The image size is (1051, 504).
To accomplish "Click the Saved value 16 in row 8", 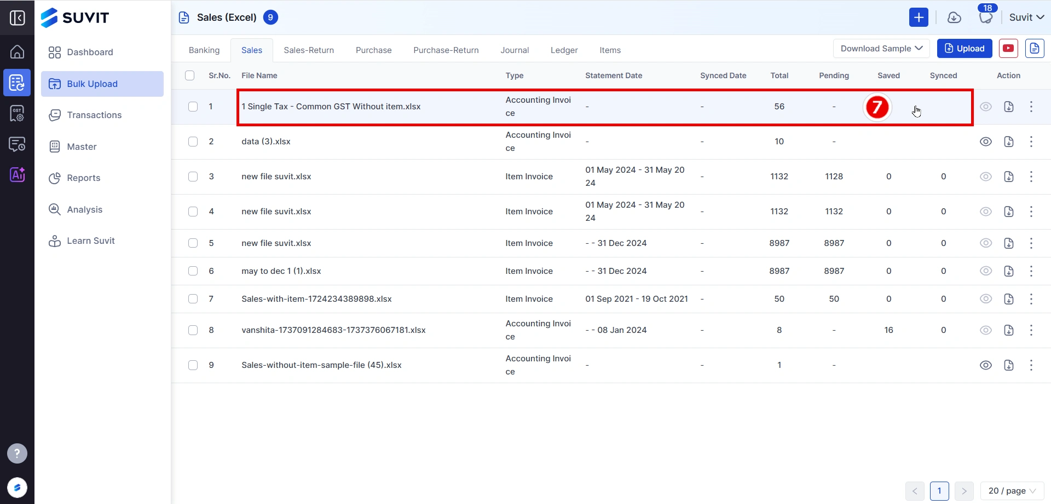I will [x=888, y=330].
